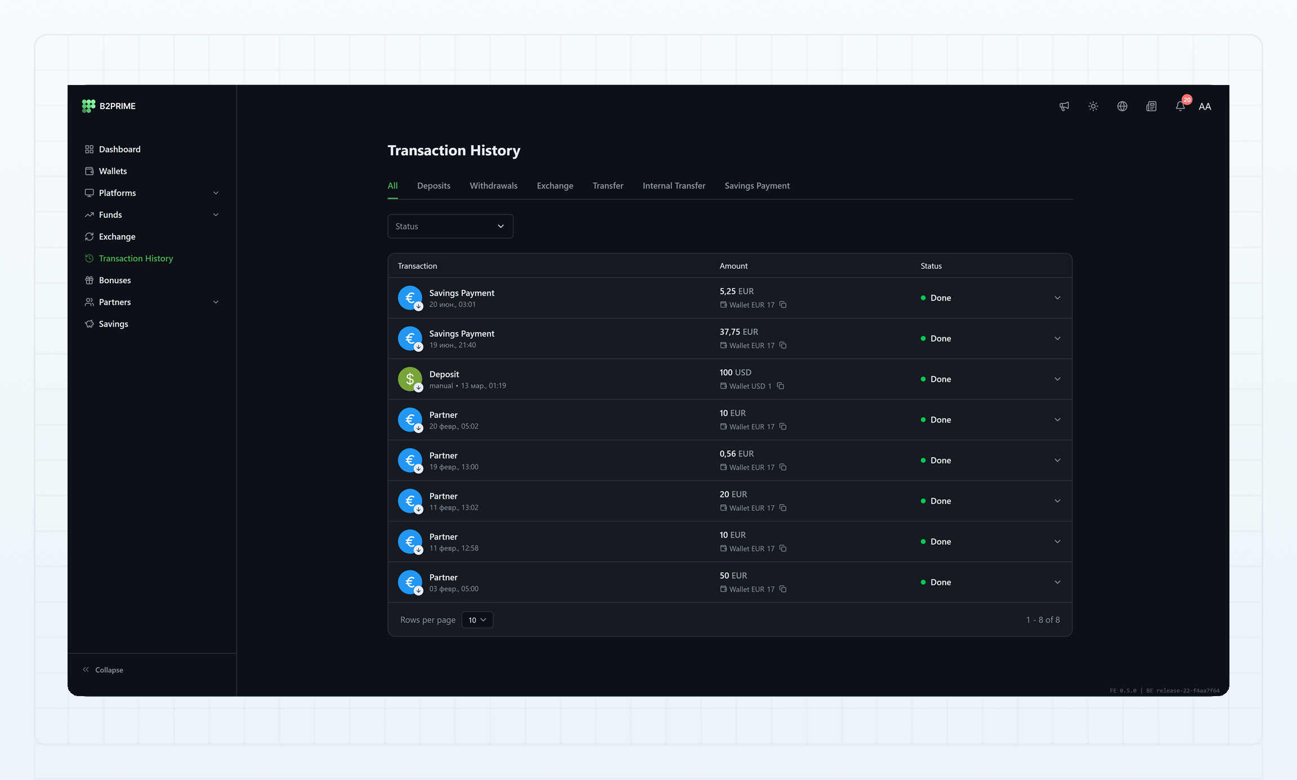Copy wallet for Partner 20 февр. transaction

coord(783,427)
